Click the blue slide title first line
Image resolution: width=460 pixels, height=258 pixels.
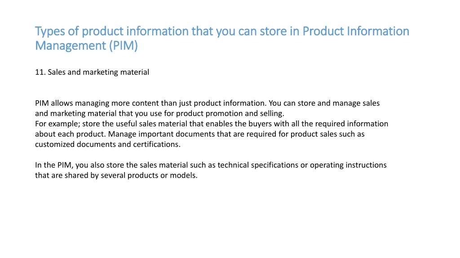coord(222,32)
